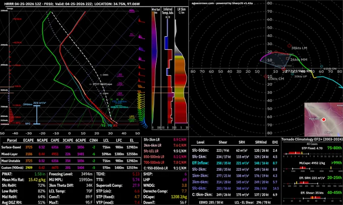Click the C: 0km-2km shear row label
This screenshot has width=343, height=205.
(202, 195)
